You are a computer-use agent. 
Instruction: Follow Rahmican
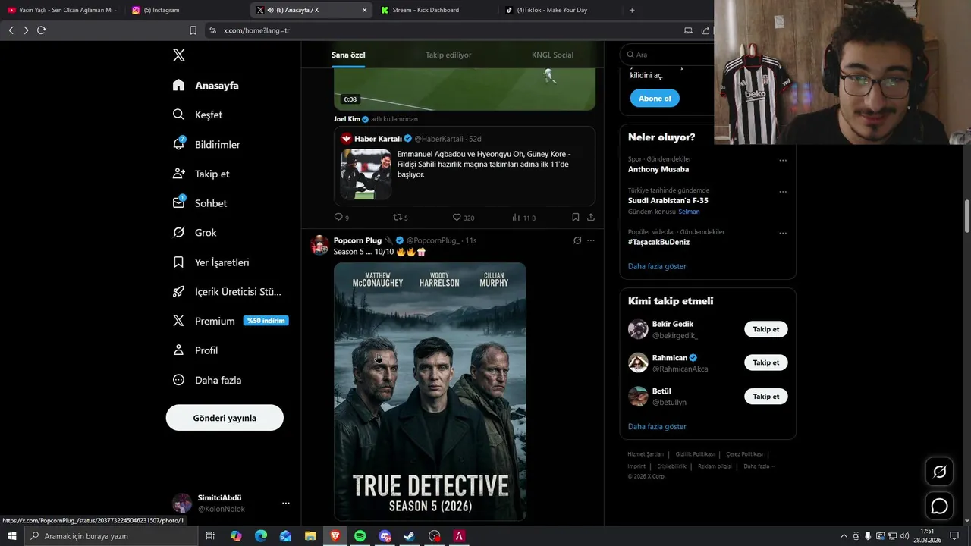(x=766, y=362)
